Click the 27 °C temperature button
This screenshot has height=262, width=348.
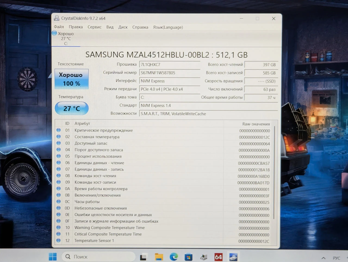[x=72, y=108]
